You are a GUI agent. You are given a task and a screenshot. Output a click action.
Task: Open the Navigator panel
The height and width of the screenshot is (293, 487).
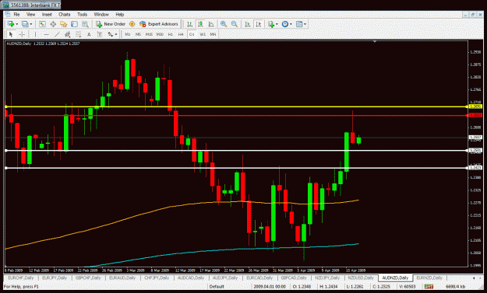pyautogui.click(x=63, y=24)
